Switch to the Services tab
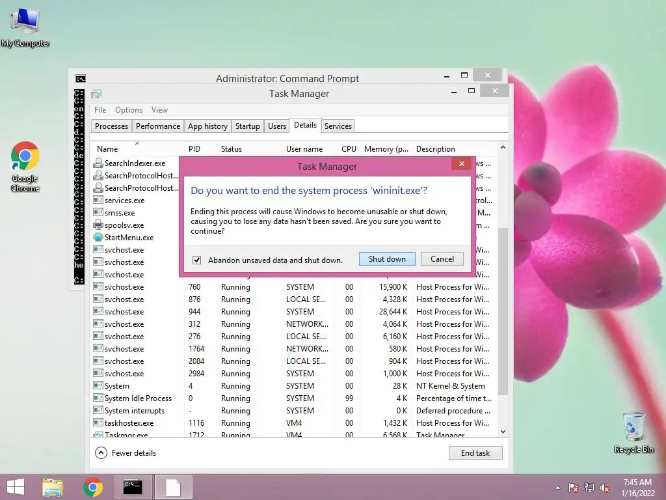 tap(338, 126)
